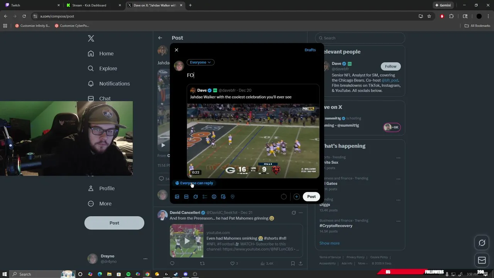Open Chat in X sidebar

pyautogui.click(x=99, y=98)
